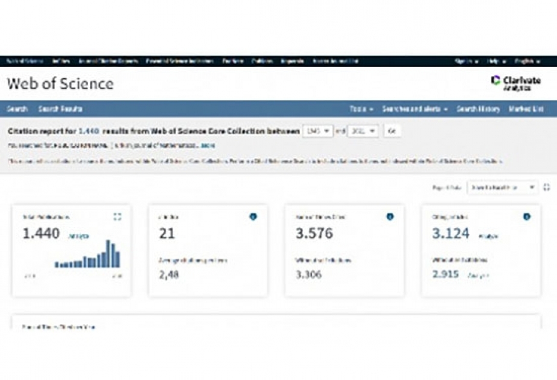Open the Export Data format dropdown

[502, 187]
